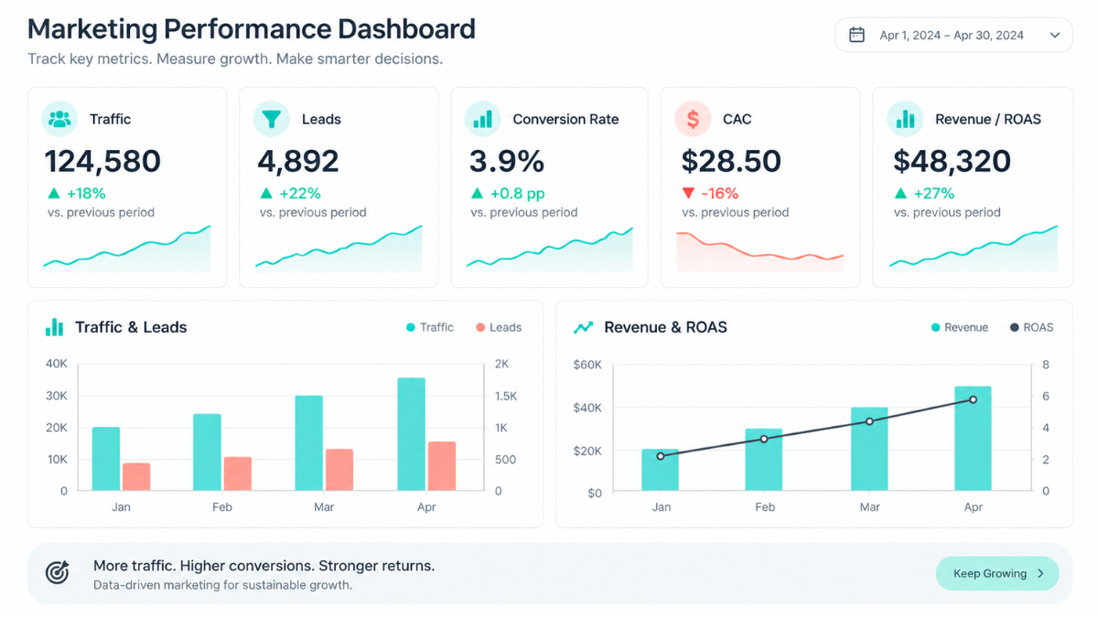Click the Jan ROAS line data point
Image resolution: width=1098 pixels, height=617 pixels.
[661, 455]
